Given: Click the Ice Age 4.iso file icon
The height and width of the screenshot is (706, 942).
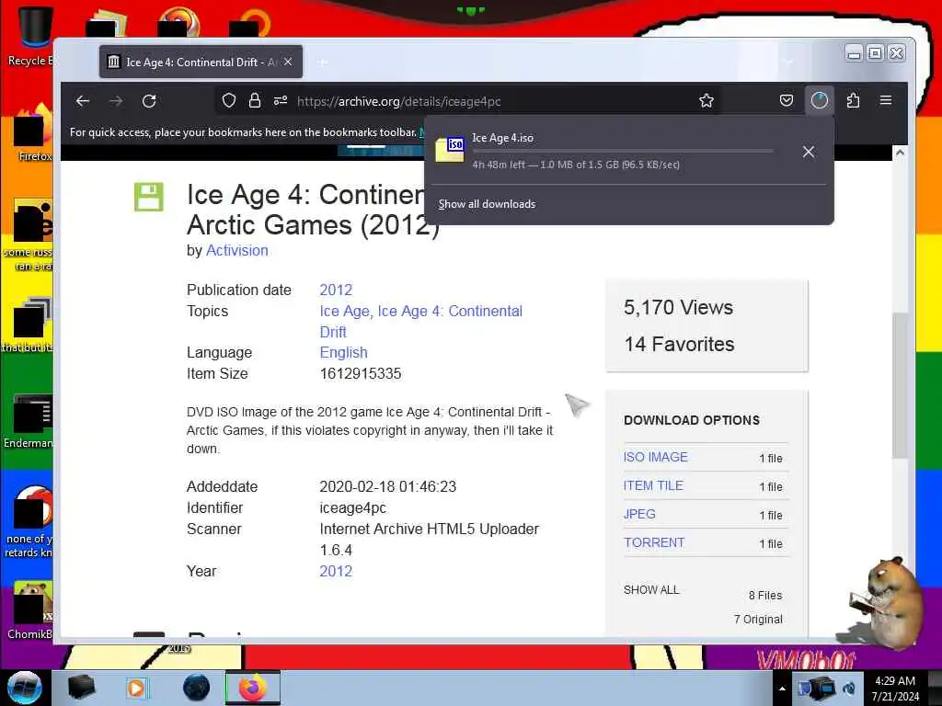Looking at the screenshot, I should coord(450,150).
